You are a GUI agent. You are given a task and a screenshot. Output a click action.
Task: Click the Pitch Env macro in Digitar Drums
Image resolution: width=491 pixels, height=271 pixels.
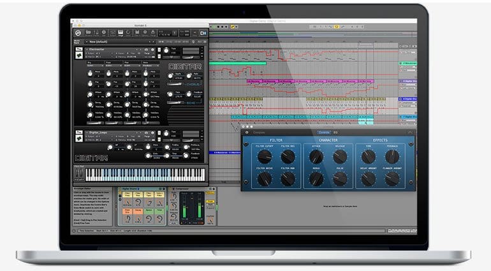pyautogui.click(x=127, y=211)
